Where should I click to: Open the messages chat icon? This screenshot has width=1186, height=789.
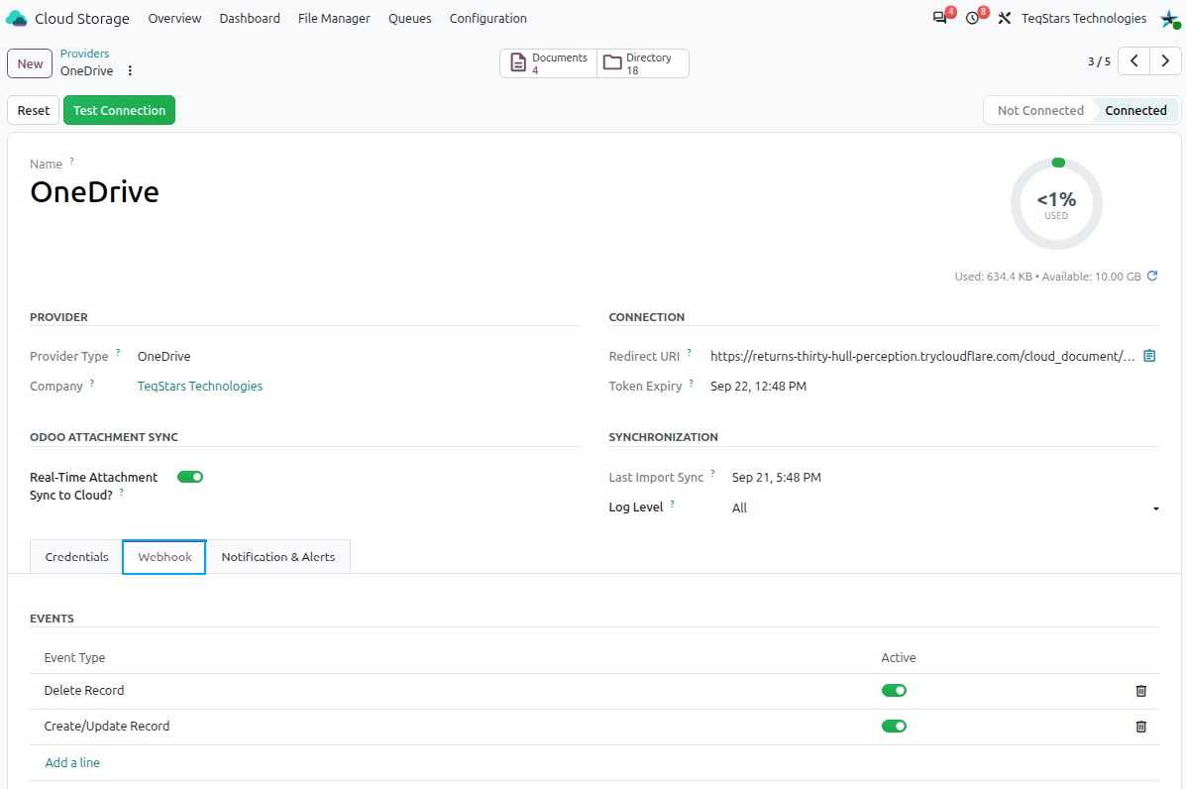[x=939, y=18]
